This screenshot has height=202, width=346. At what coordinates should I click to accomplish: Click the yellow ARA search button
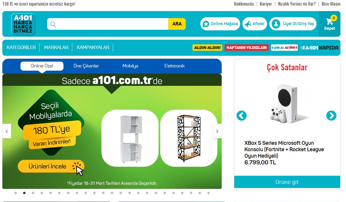click(x=177, y=24)
